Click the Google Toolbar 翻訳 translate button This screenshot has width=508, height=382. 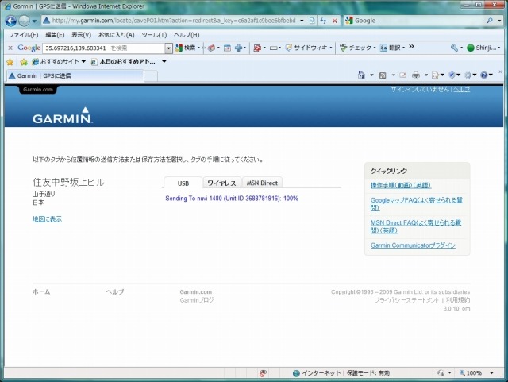tap(391, 48)
